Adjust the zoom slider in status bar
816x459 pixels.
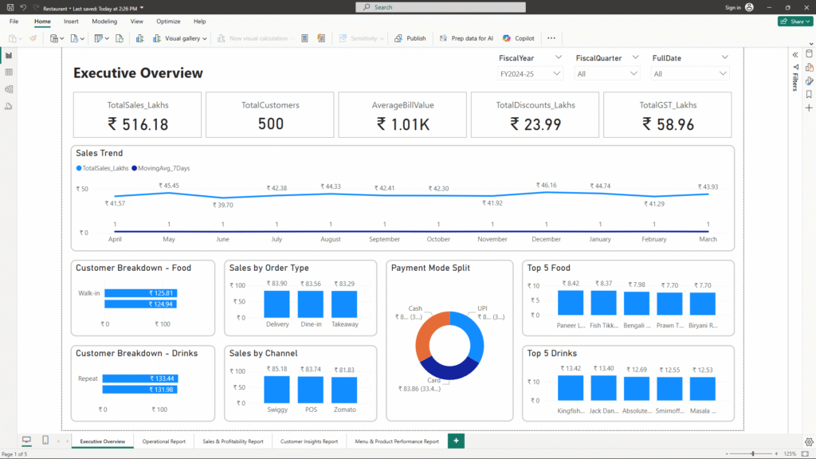click(x=752, y=453)
